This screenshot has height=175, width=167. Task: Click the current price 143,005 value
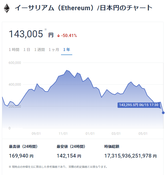coord(26,34)
